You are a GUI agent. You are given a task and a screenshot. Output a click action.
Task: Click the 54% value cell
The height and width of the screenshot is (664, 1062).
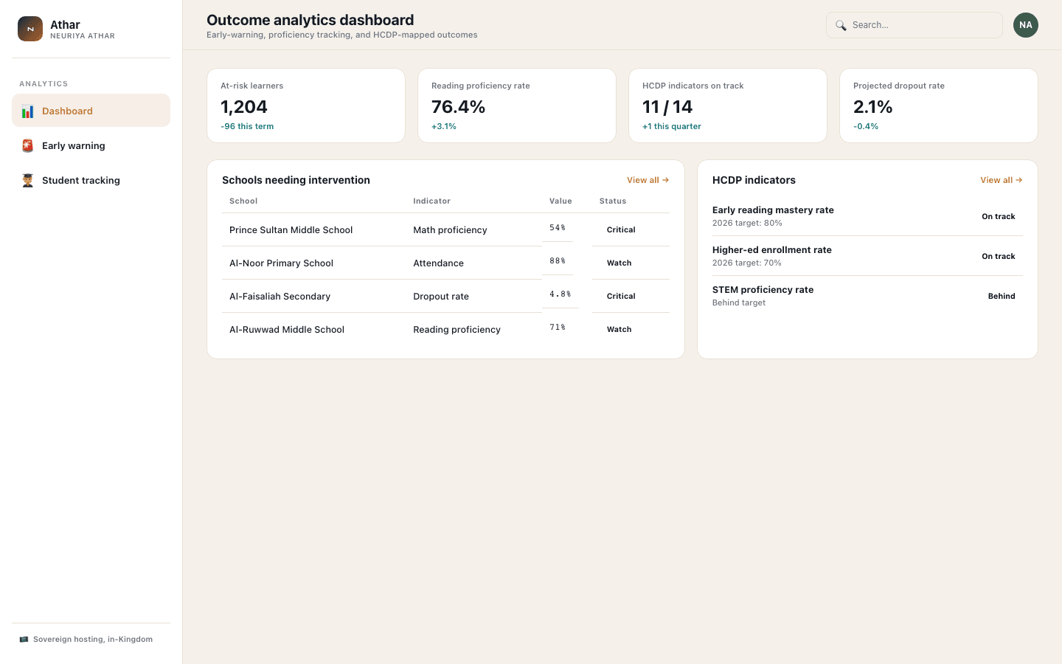tap(558, 228)
